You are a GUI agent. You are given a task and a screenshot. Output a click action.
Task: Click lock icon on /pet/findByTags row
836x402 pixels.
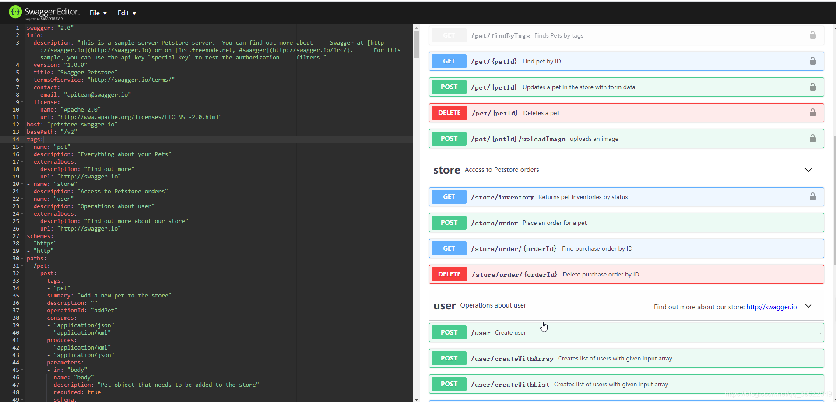(812, 35)
